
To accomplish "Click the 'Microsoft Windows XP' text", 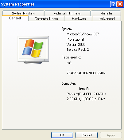I will 83,34.
